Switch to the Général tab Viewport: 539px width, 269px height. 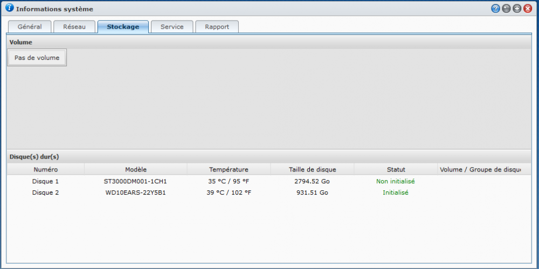30,27
